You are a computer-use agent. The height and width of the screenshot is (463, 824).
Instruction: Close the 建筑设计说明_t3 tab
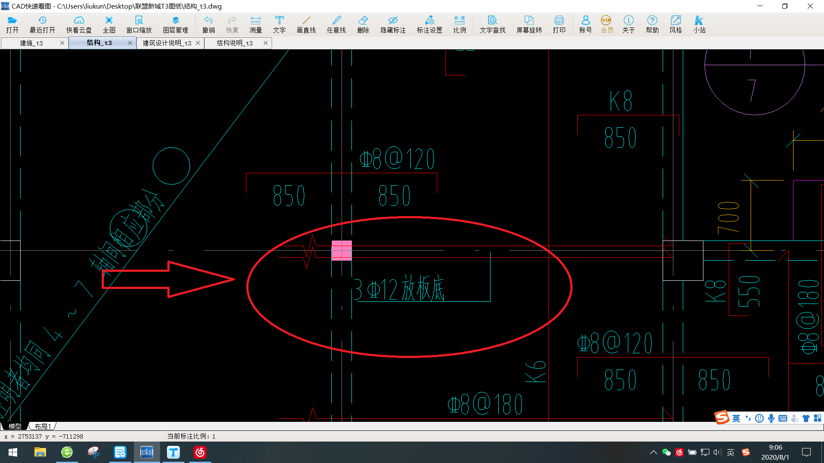[198, 43]
